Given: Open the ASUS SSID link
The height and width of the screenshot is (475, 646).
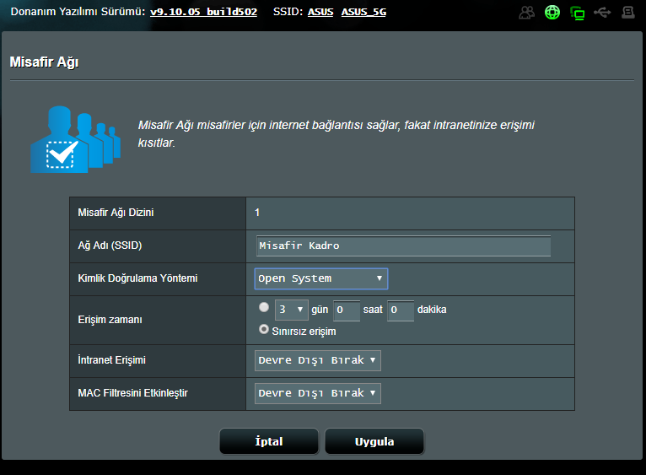Looking at the screenshot, I should (320, 12).
